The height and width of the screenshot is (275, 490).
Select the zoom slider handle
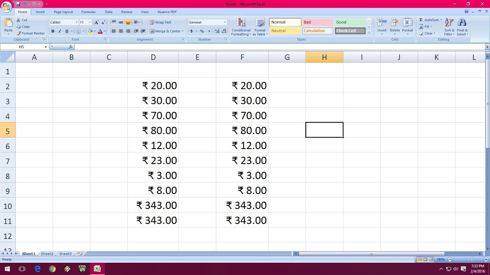click(471, 259)
